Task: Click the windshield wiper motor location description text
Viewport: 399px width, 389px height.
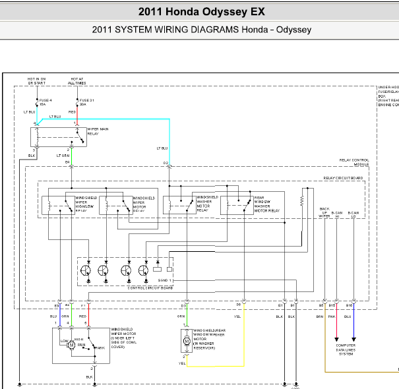Action: pos(124,338)
